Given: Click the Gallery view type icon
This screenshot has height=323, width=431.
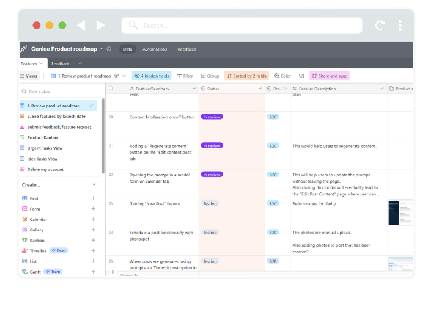Looking at the screenshot, I should pyautogui.click(x=24, y=230).
